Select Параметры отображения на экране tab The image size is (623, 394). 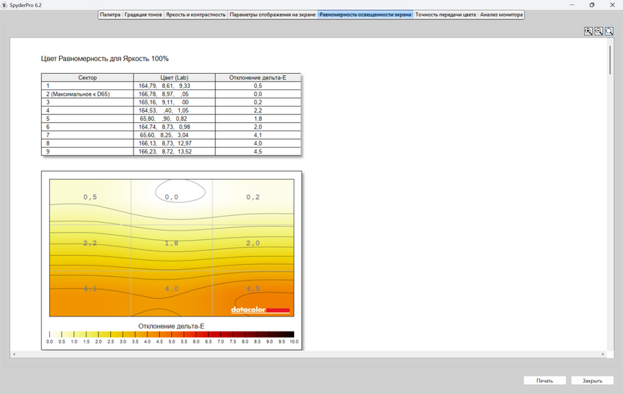(273, 15)
